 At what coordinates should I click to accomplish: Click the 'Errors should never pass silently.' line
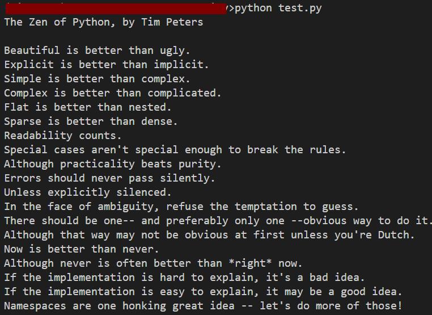click(109, 178)
